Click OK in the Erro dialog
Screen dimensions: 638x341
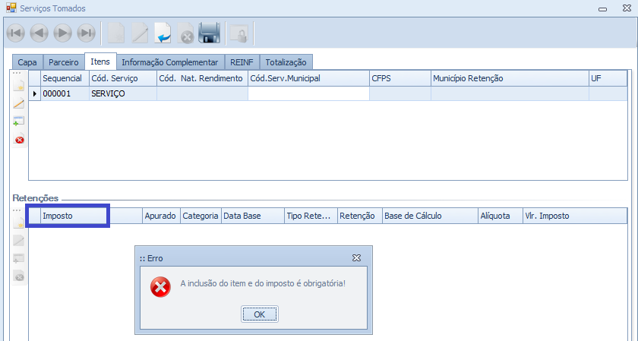pos(260,314)
